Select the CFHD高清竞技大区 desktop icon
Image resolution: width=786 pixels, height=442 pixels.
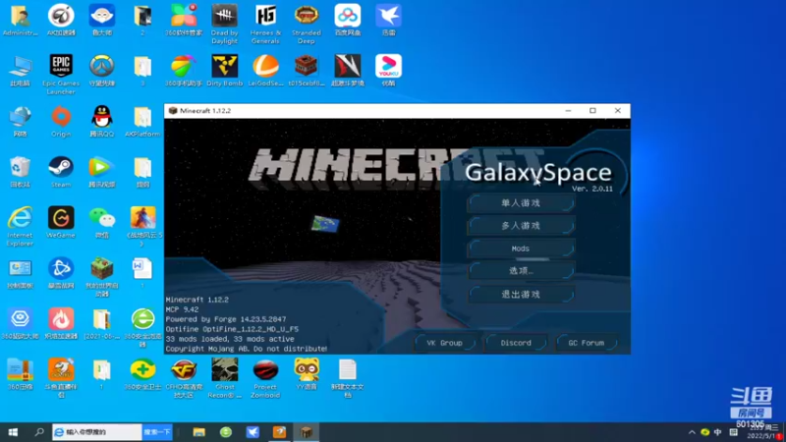tap(184, 378)
